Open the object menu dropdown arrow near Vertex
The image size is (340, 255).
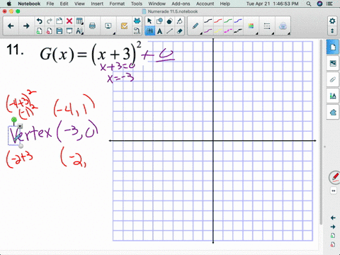[x=20, y=126]
